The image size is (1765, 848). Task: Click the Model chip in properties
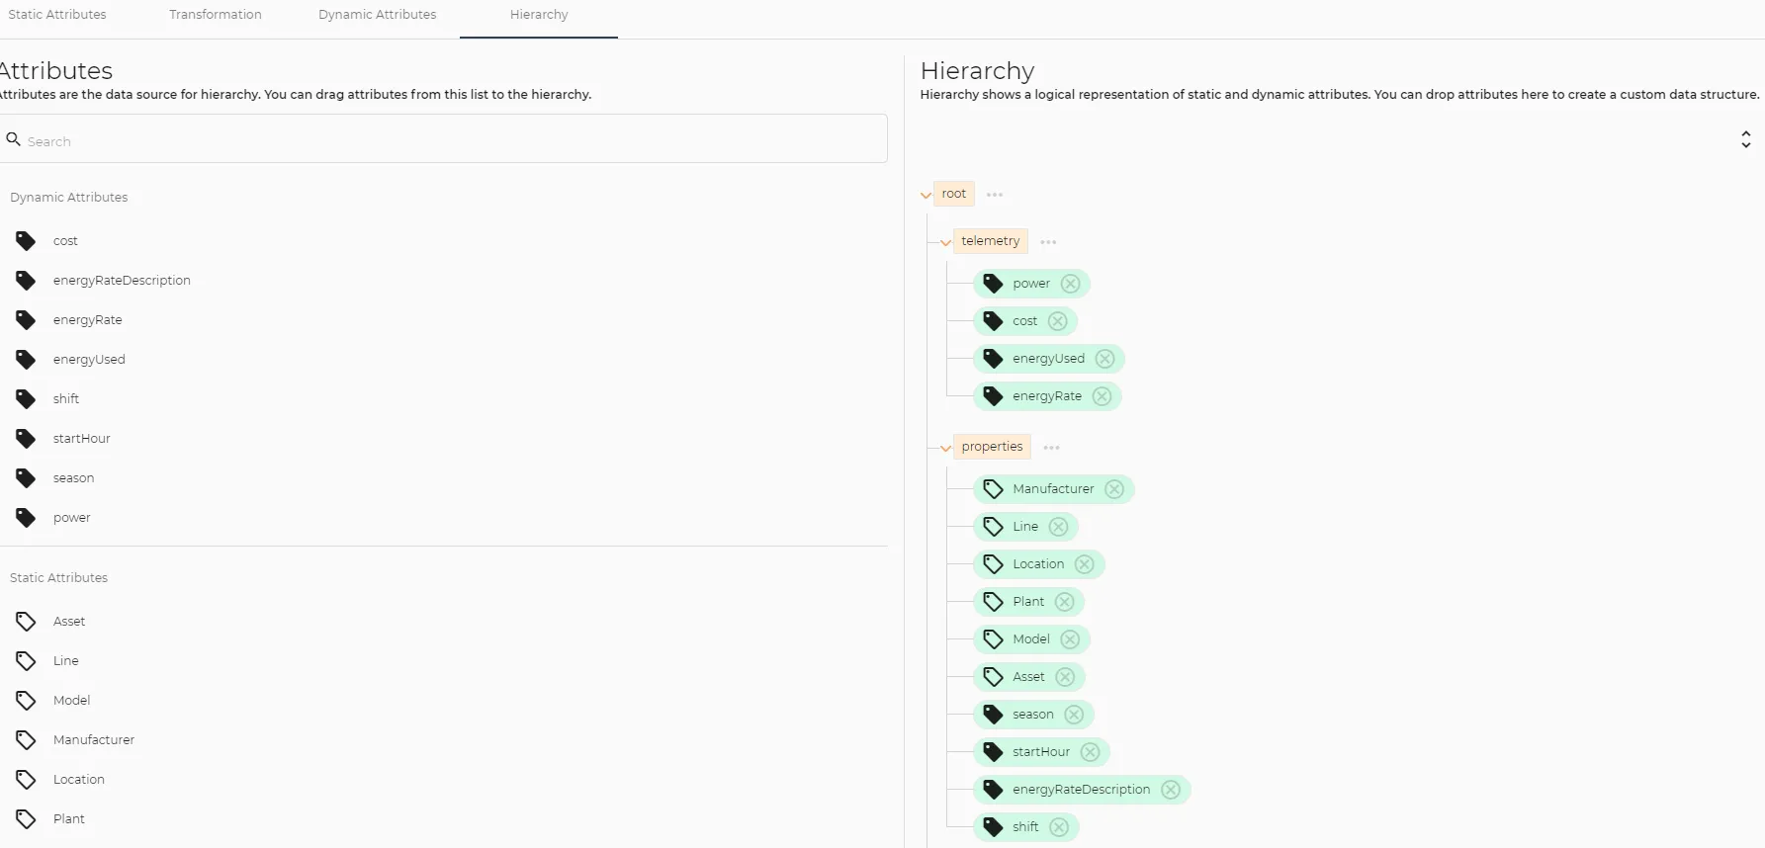1031,639
